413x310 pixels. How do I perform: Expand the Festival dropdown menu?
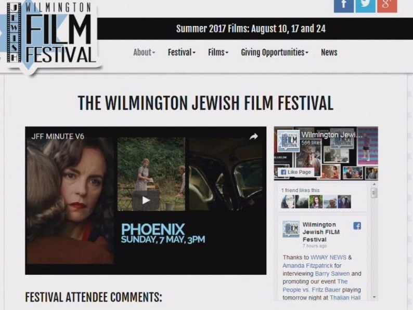point(182,52)
